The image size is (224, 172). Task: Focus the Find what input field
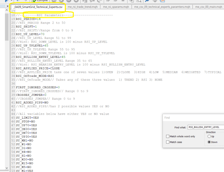pyautogui.click(x=206, y=127)
